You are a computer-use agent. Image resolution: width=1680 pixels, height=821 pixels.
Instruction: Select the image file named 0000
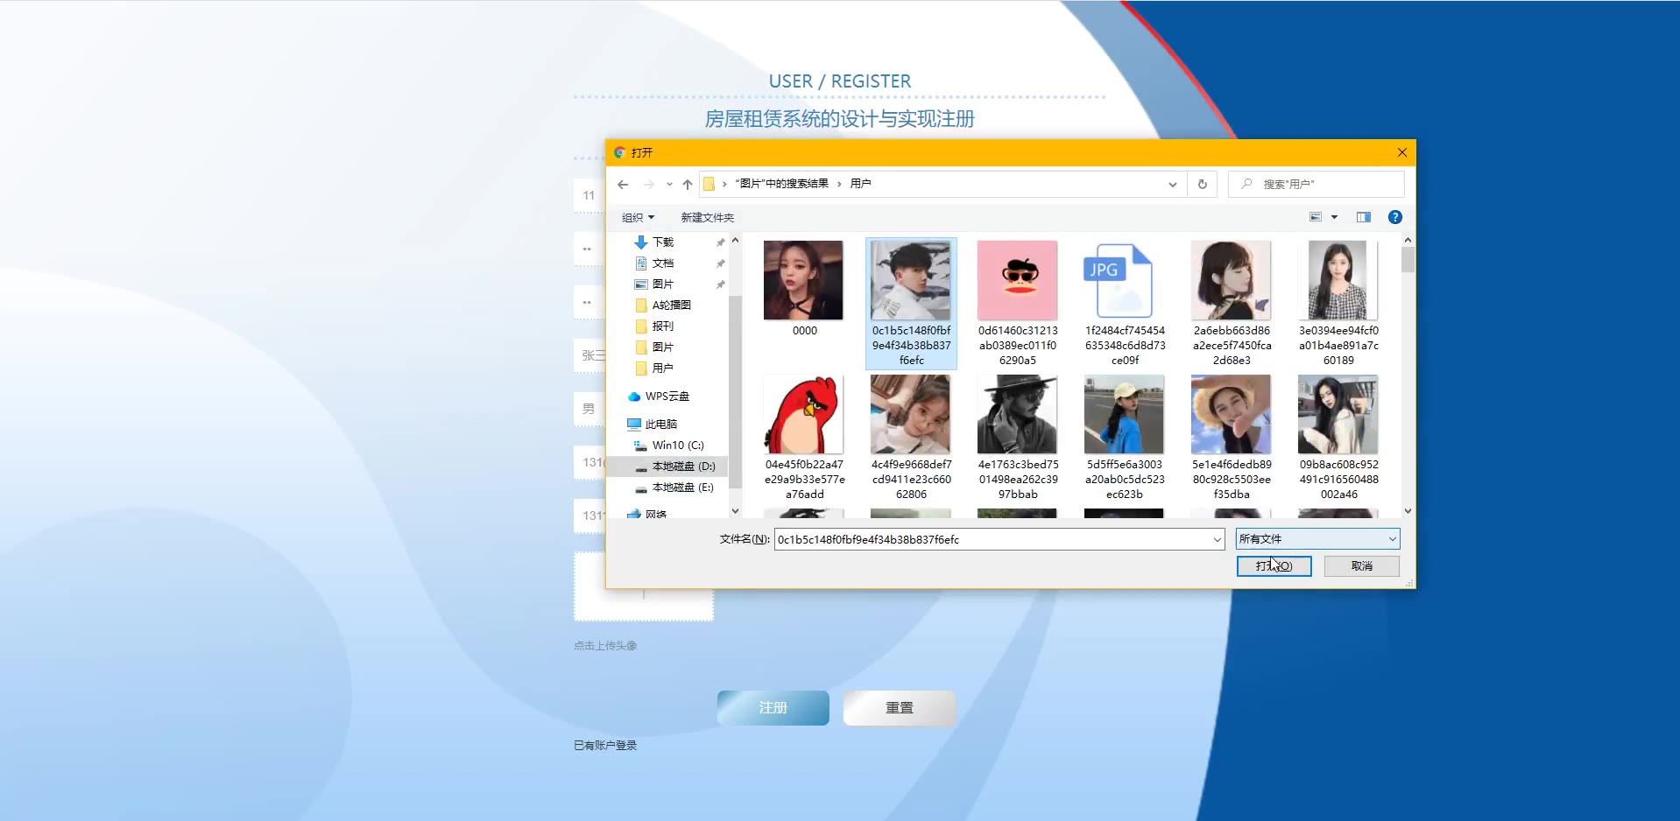tap(804, 289)
